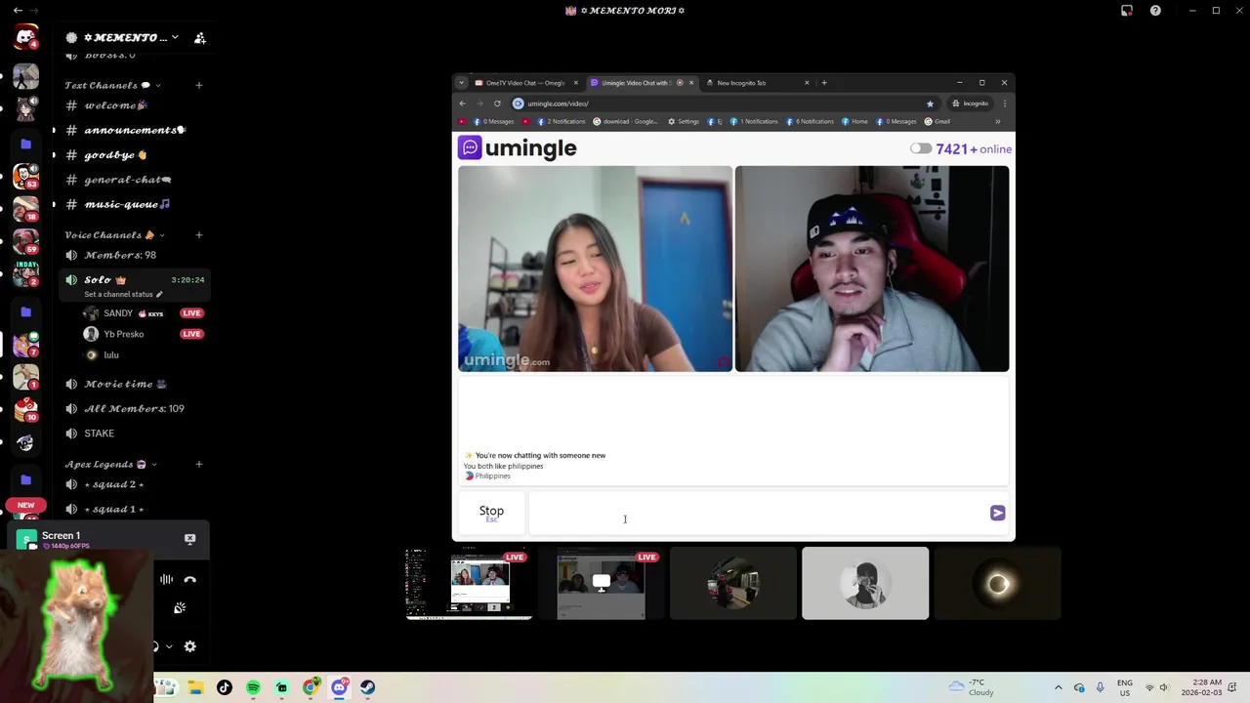This screenshot has width=1250, height=703.
Task: Open Discord user settings gear
Action: coord(190,646)
